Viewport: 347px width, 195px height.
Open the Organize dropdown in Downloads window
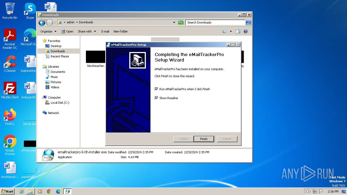pyautogui.click(x=48, y=31)
